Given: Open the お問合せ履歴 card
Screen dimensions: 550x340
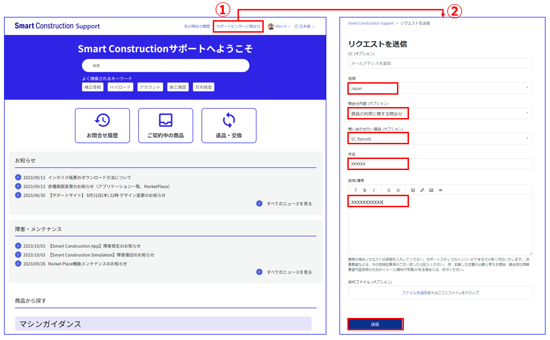Looking at the screenshot, I should click(102, 125).
